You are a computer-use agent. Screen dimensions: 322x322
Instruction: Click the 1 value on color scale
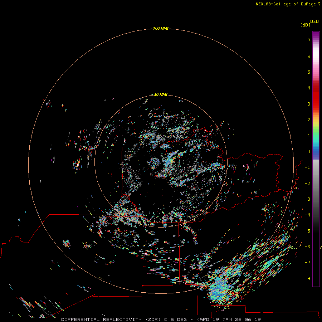tap(309, 136)
